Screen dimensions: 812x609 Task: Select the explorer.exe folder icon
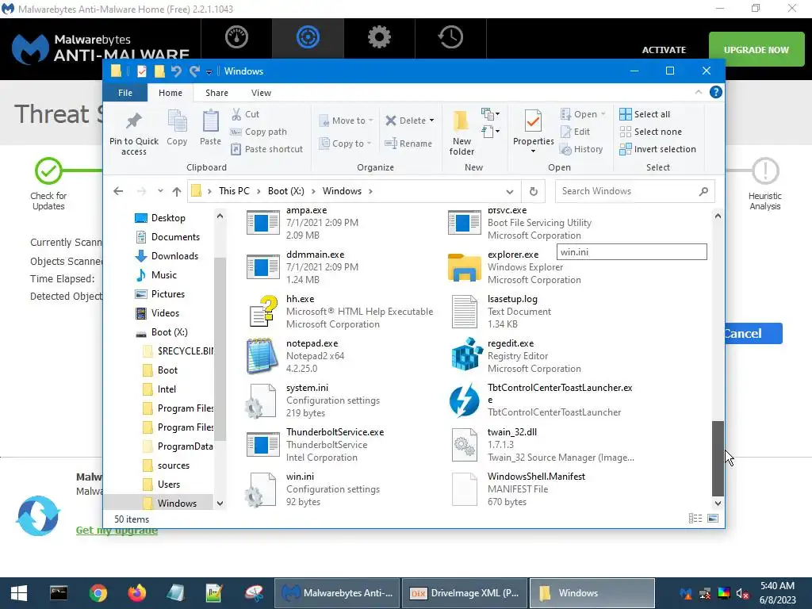[x=464, y=267]
